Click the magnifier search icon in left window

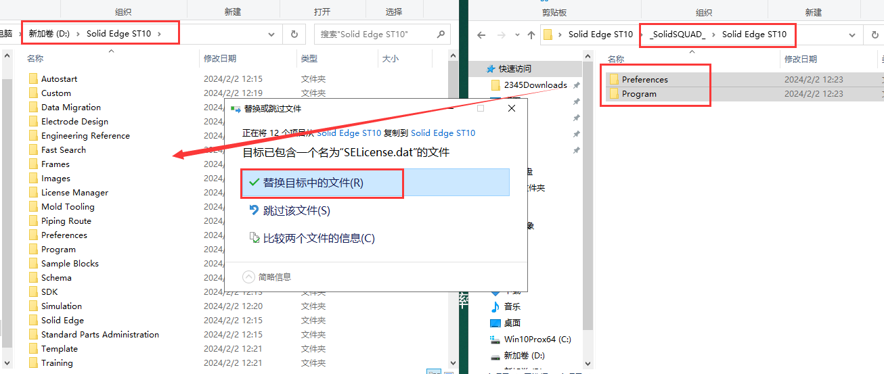[441, 34]
